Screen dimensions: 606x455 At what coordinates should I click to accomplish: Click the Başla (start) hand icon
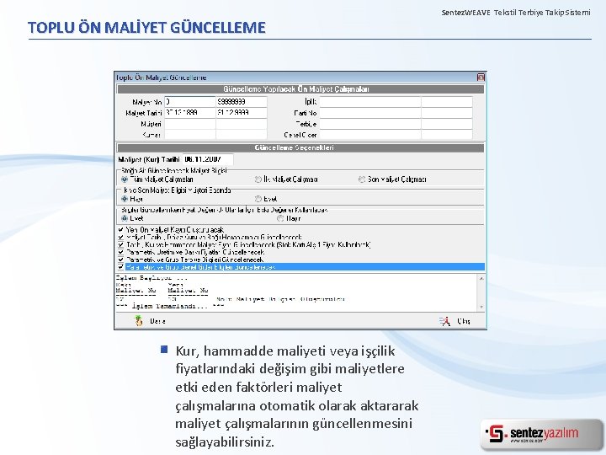point(139,321)
